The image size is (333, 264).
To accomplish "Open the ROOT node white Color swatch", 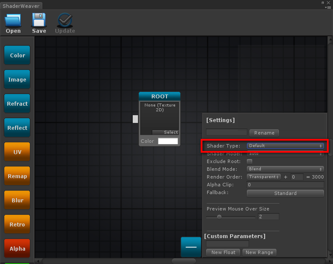I will click(x=168, y=141).
